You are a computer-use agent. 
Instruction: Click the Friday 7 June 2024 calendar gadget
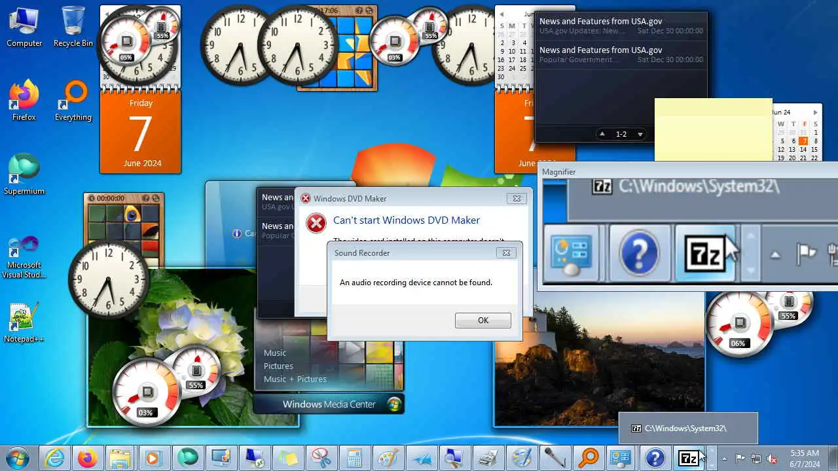(141, 133)
